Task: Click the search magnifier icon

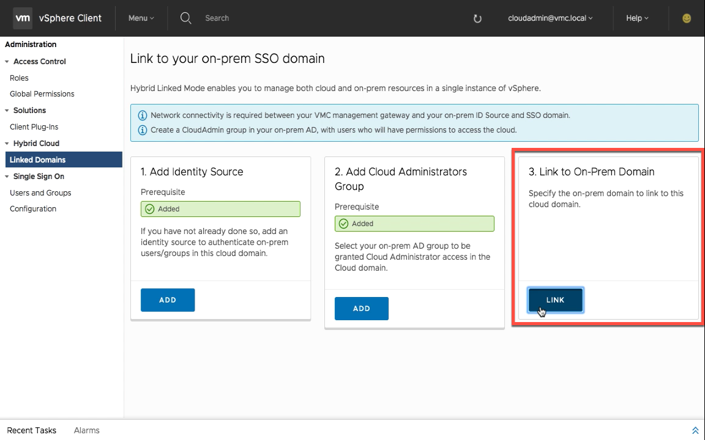Action: 186,18
